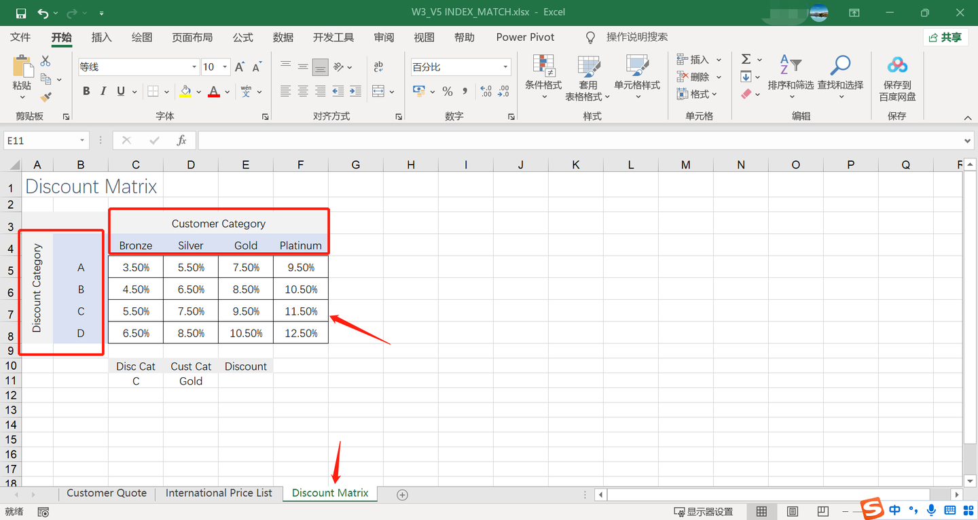This screenshot has width=978, height=520.
Task: Open 条件格式 conditional formatting
Action: tap(543, 77)
